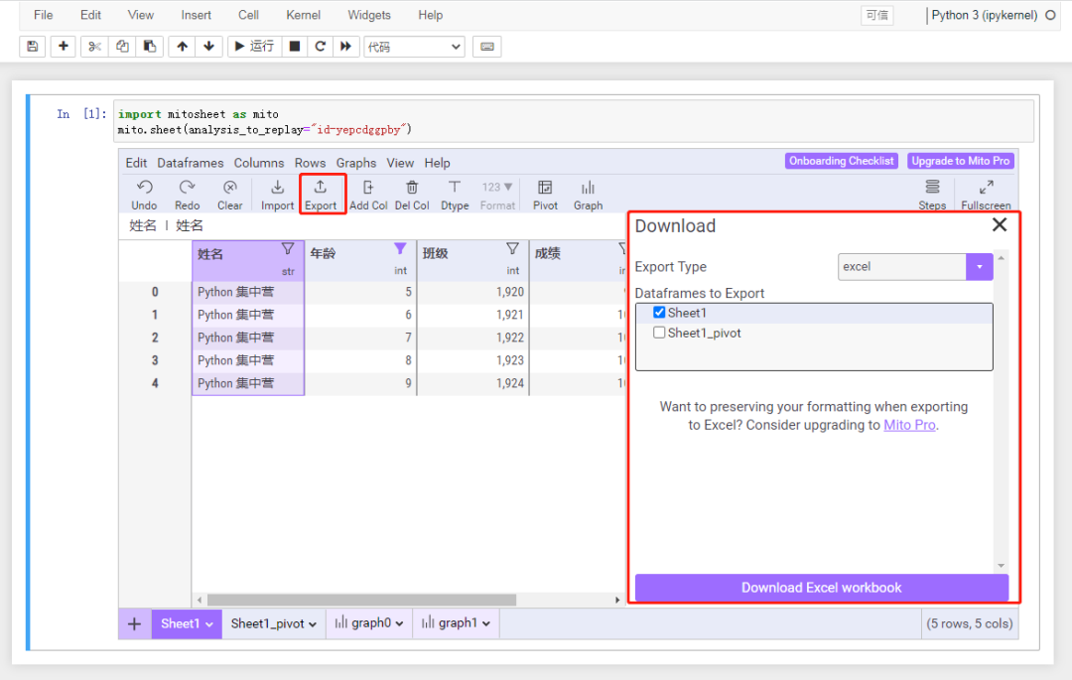This screenshot has width=1072, height=680.
Task: Select cell 1,922 in 班级 column
Action: [x=473, y=338]
